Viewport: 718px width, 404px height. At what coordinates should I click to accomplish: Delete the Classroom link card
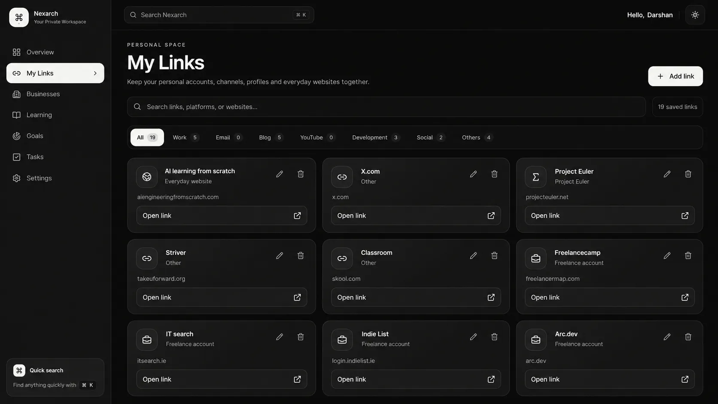[494, 255]
